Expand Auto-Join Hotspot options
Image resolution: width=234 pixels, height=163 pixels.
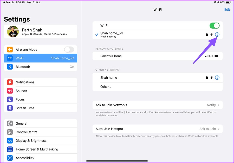[157, 129]
